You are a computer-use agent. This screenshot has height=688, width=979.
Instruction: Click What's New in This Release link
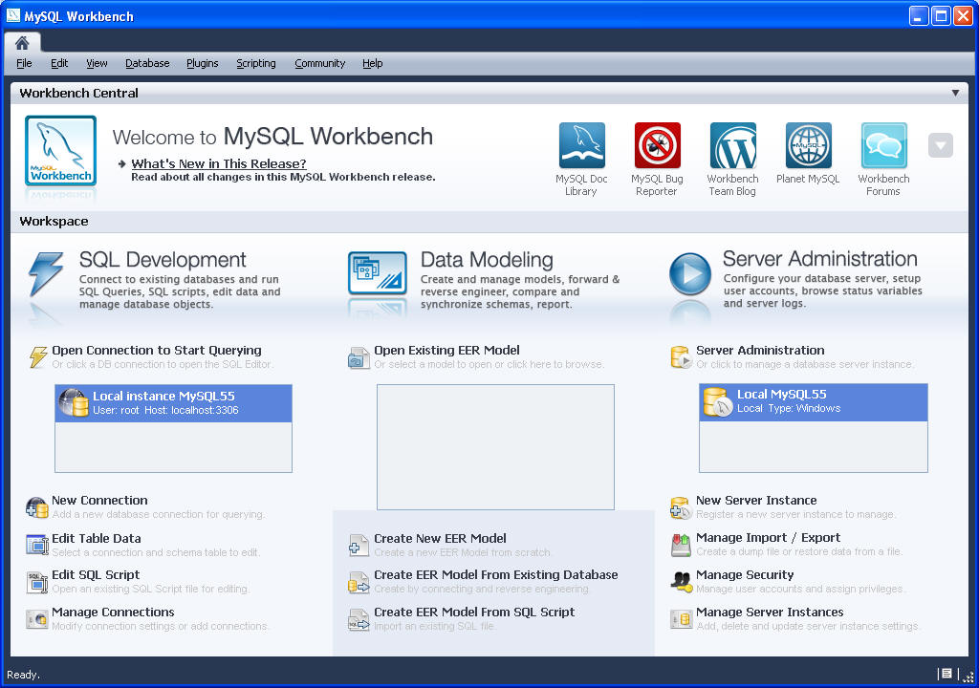[x=219, y=163]
